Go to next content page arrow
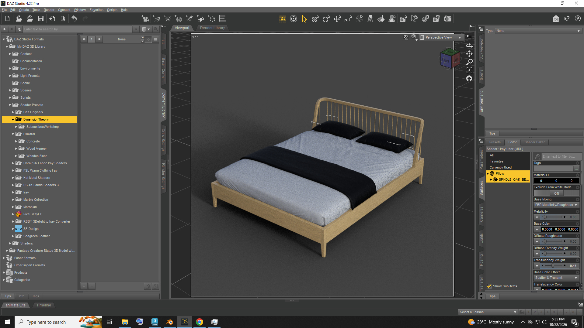This screenshot has width=584, height=328. click(99, 39)
